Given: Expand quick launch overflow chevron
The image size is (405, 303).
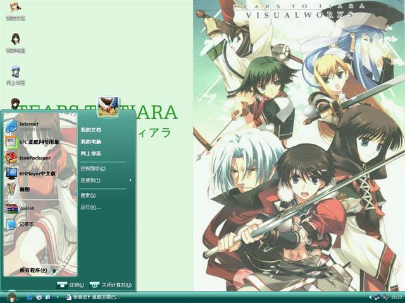Looking at the screenshot, I should 58,297.
